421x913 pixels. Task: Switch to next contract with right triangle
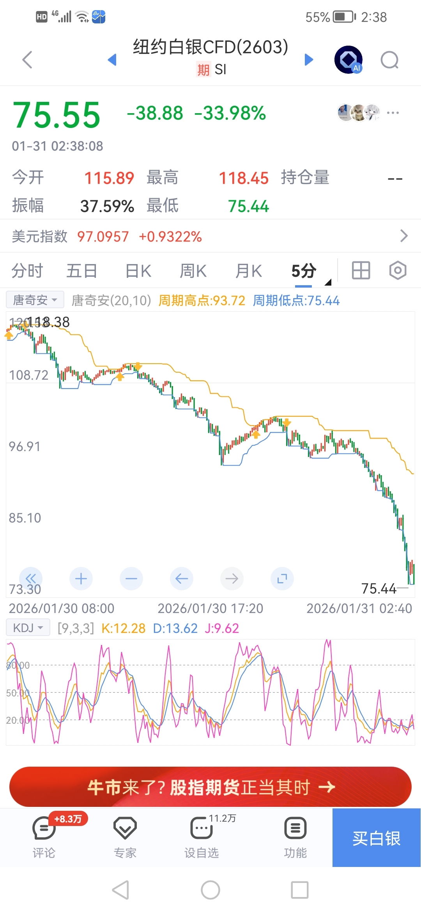309,60
